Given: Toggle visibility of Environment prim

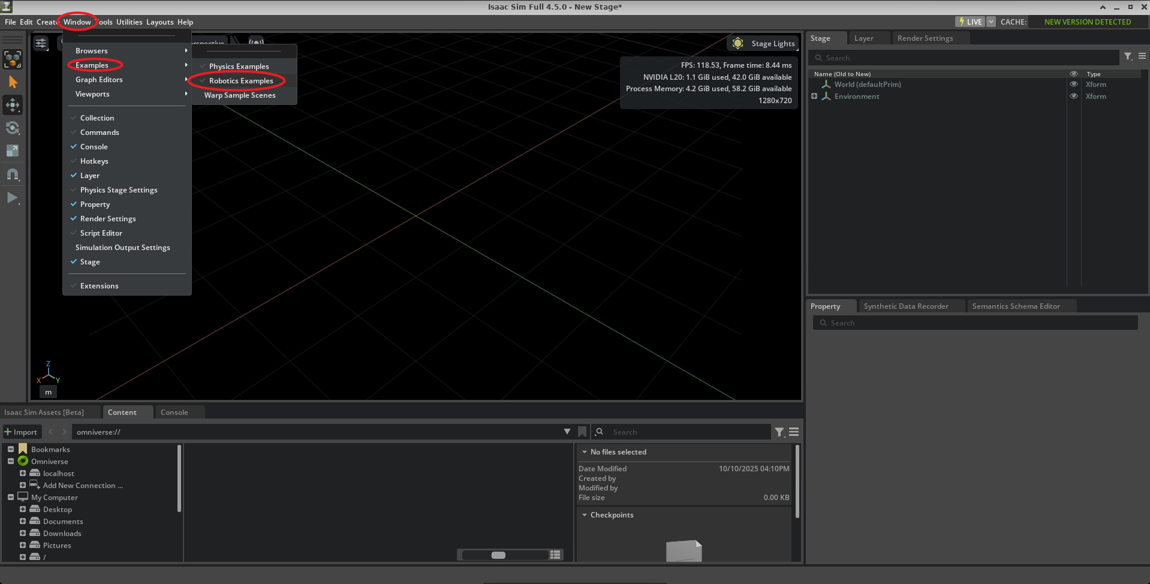Looking at the screenshot, I should pos(1074,97).
